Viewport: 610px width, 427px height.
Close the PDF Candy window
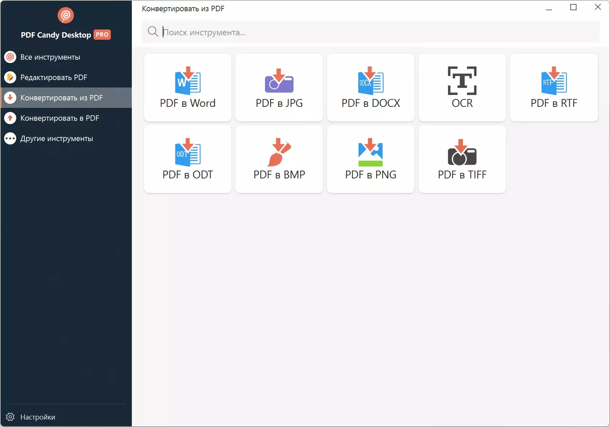(x=598, y=7)
